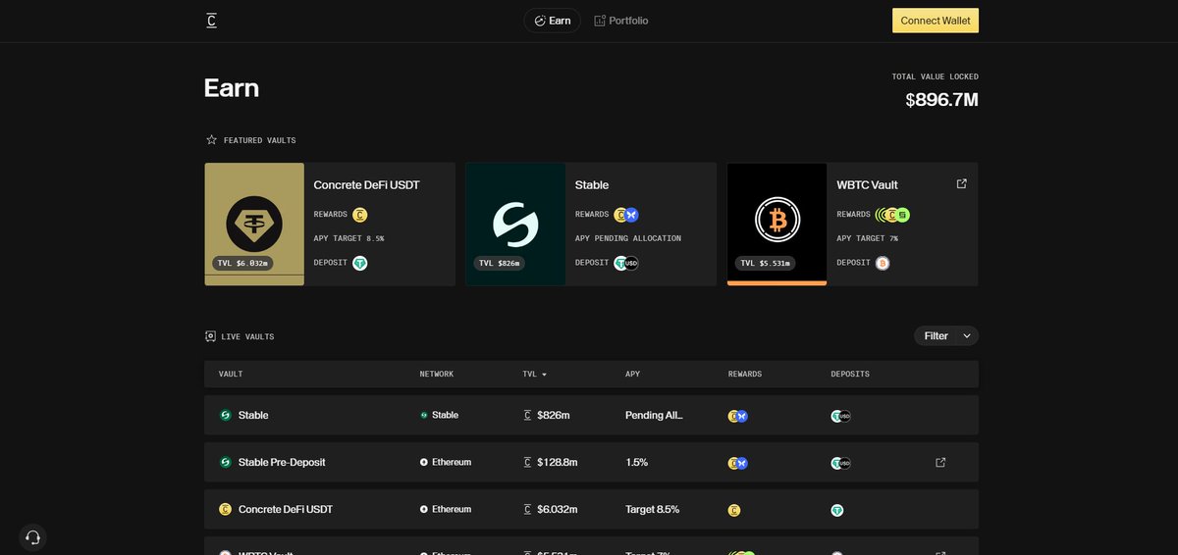Click the Pending All... APY cell
The height and width of the screenshot is (555, 1178).
tap(654, 415)
